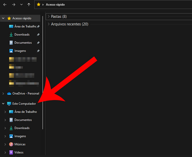This screenshot has height=157, width=192.
Task: Open pinned Downloads under Acesso rápido
Action: tap(22, 35)
